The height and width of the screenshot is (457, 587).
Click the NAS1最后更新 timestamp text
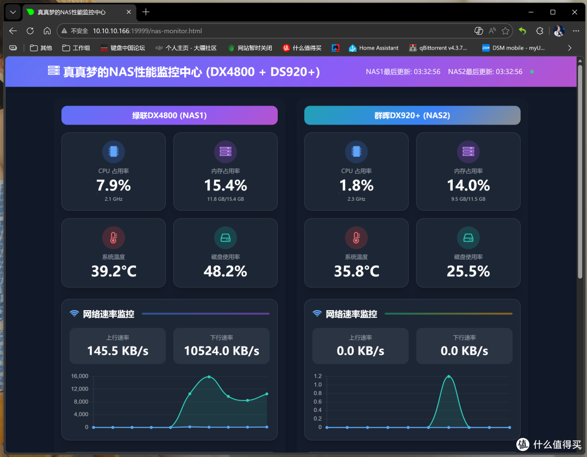point(403,72)
